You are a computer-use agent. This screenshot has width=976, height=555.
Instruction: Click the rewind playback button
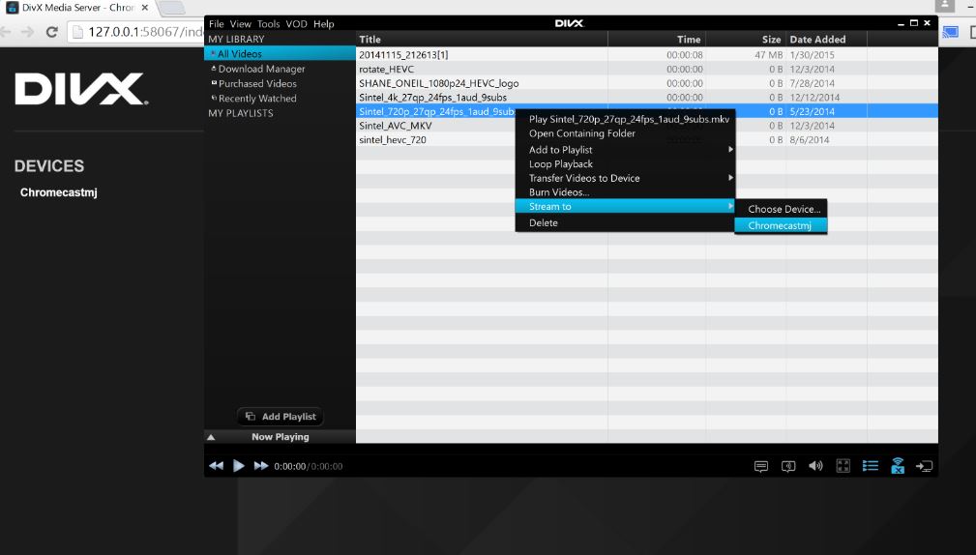tap(216, 466)
